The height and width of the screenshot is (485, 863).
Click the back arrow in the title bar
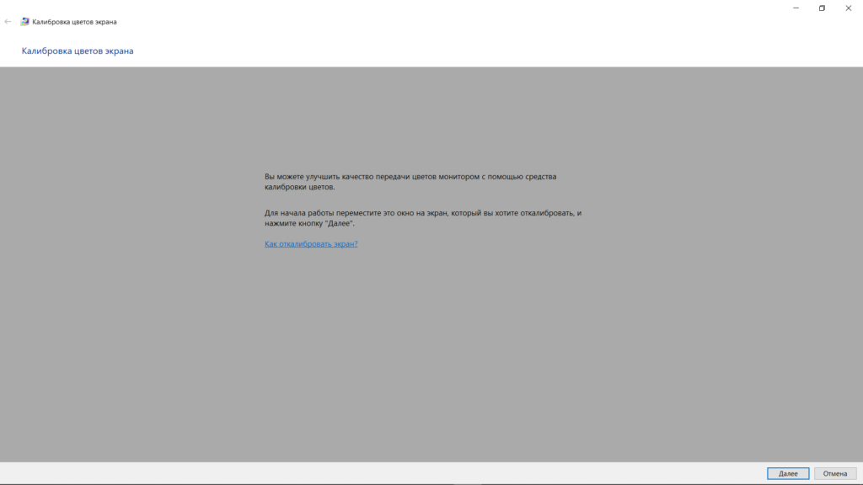point(8,21)
